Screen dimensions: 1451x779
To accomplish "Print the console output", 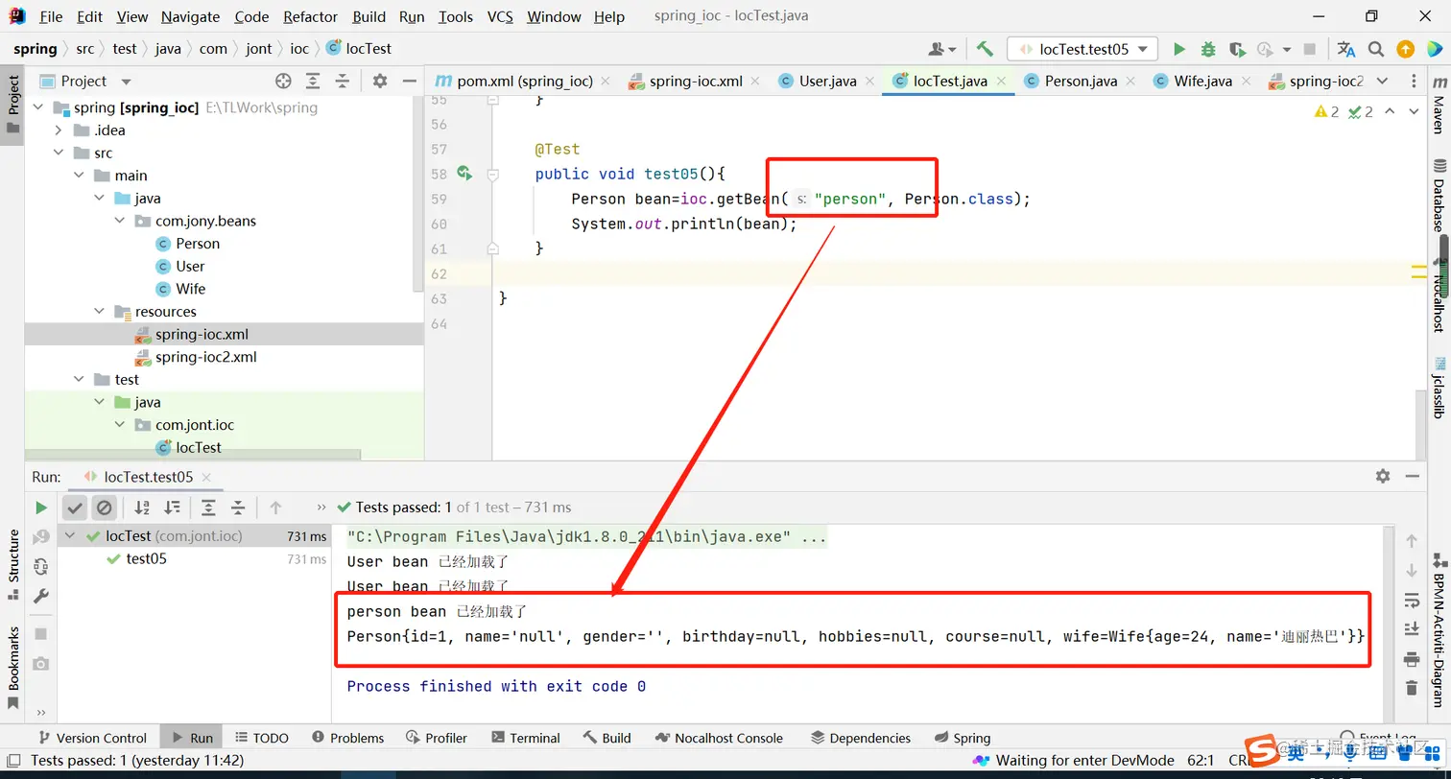I will [x=1411, y=659].
